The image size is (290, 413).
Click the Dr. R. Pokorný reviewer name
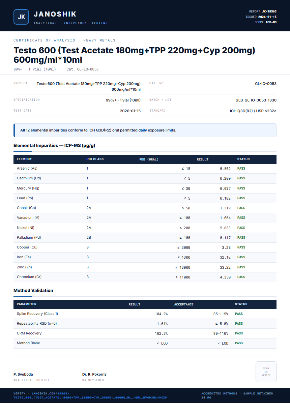click(94, 374)
